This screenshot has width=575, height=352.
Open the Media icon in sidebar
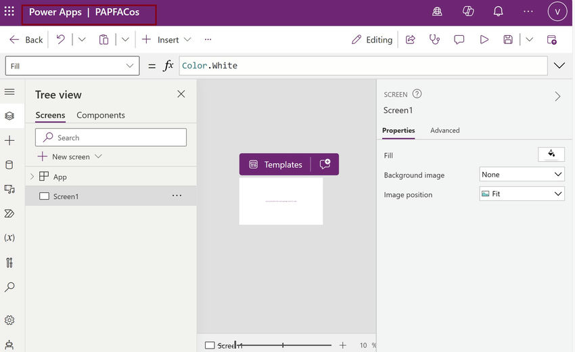9,189
